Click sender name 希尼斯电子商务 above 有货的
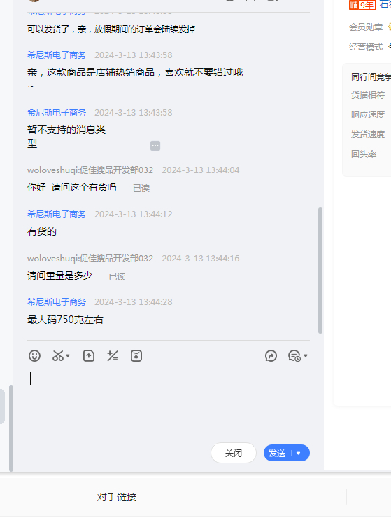This screenshot has width=391, height=518. coord(57,214)
